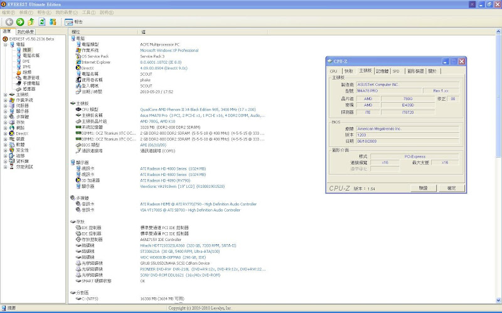
Task: Expand the 主機板 (Motherboard) tree node
Action: (6, 95)
